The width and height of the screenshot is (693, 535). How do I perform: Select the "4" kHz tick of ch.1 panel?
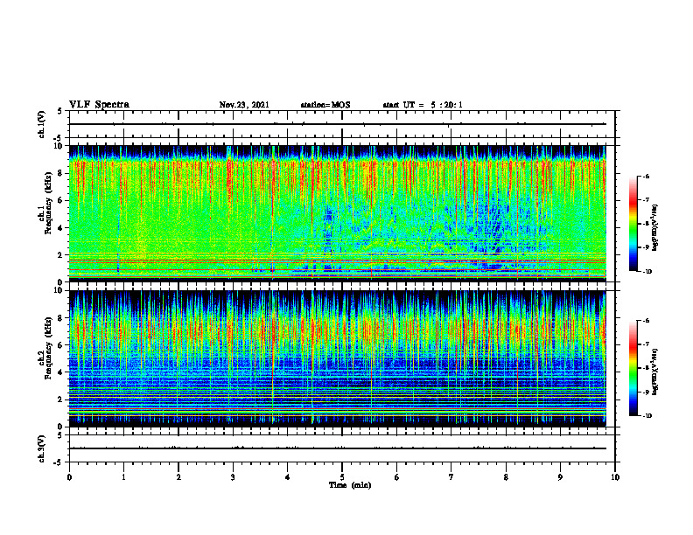point(61,228)
